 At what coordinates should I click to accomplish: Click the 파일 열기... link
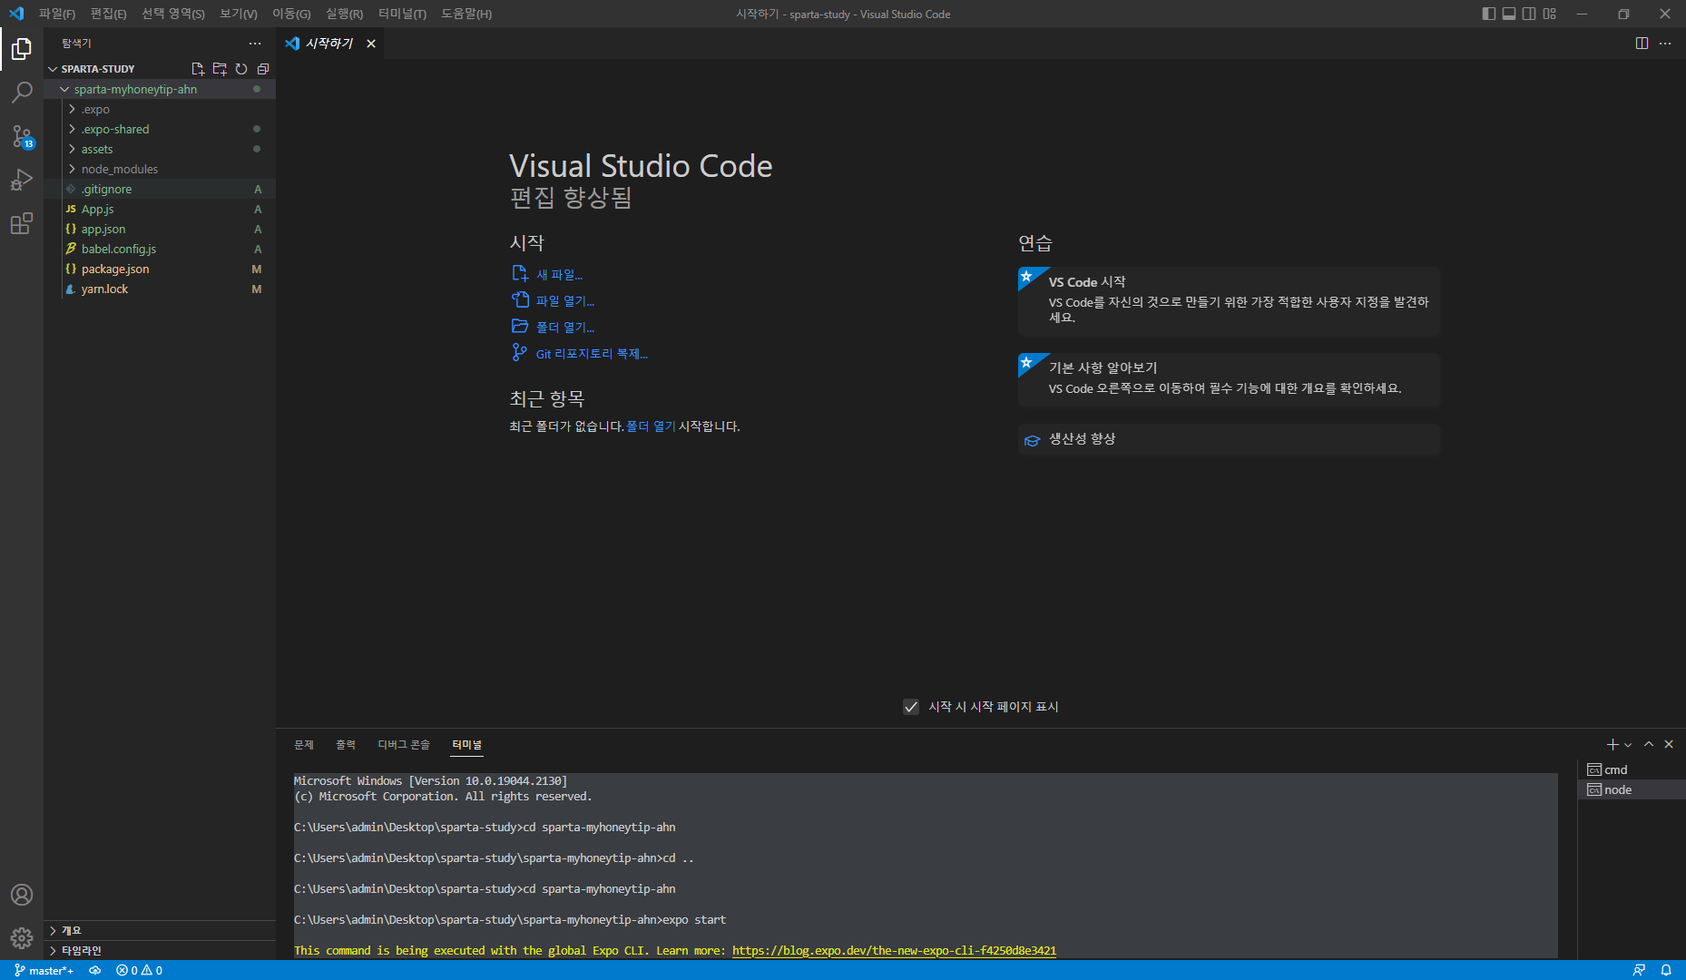(553, 300)
